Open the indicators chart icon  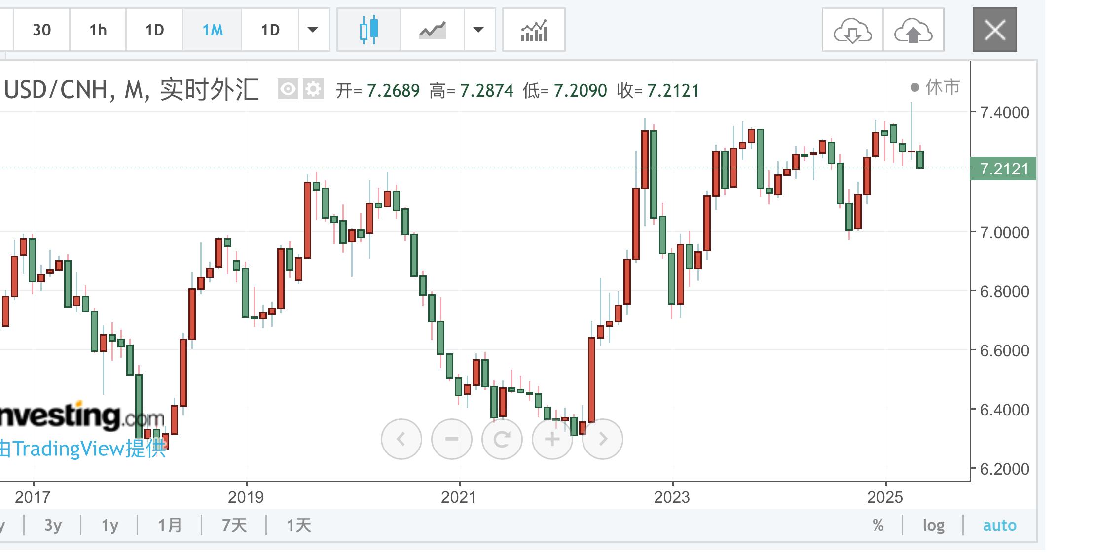click(534, 30)
